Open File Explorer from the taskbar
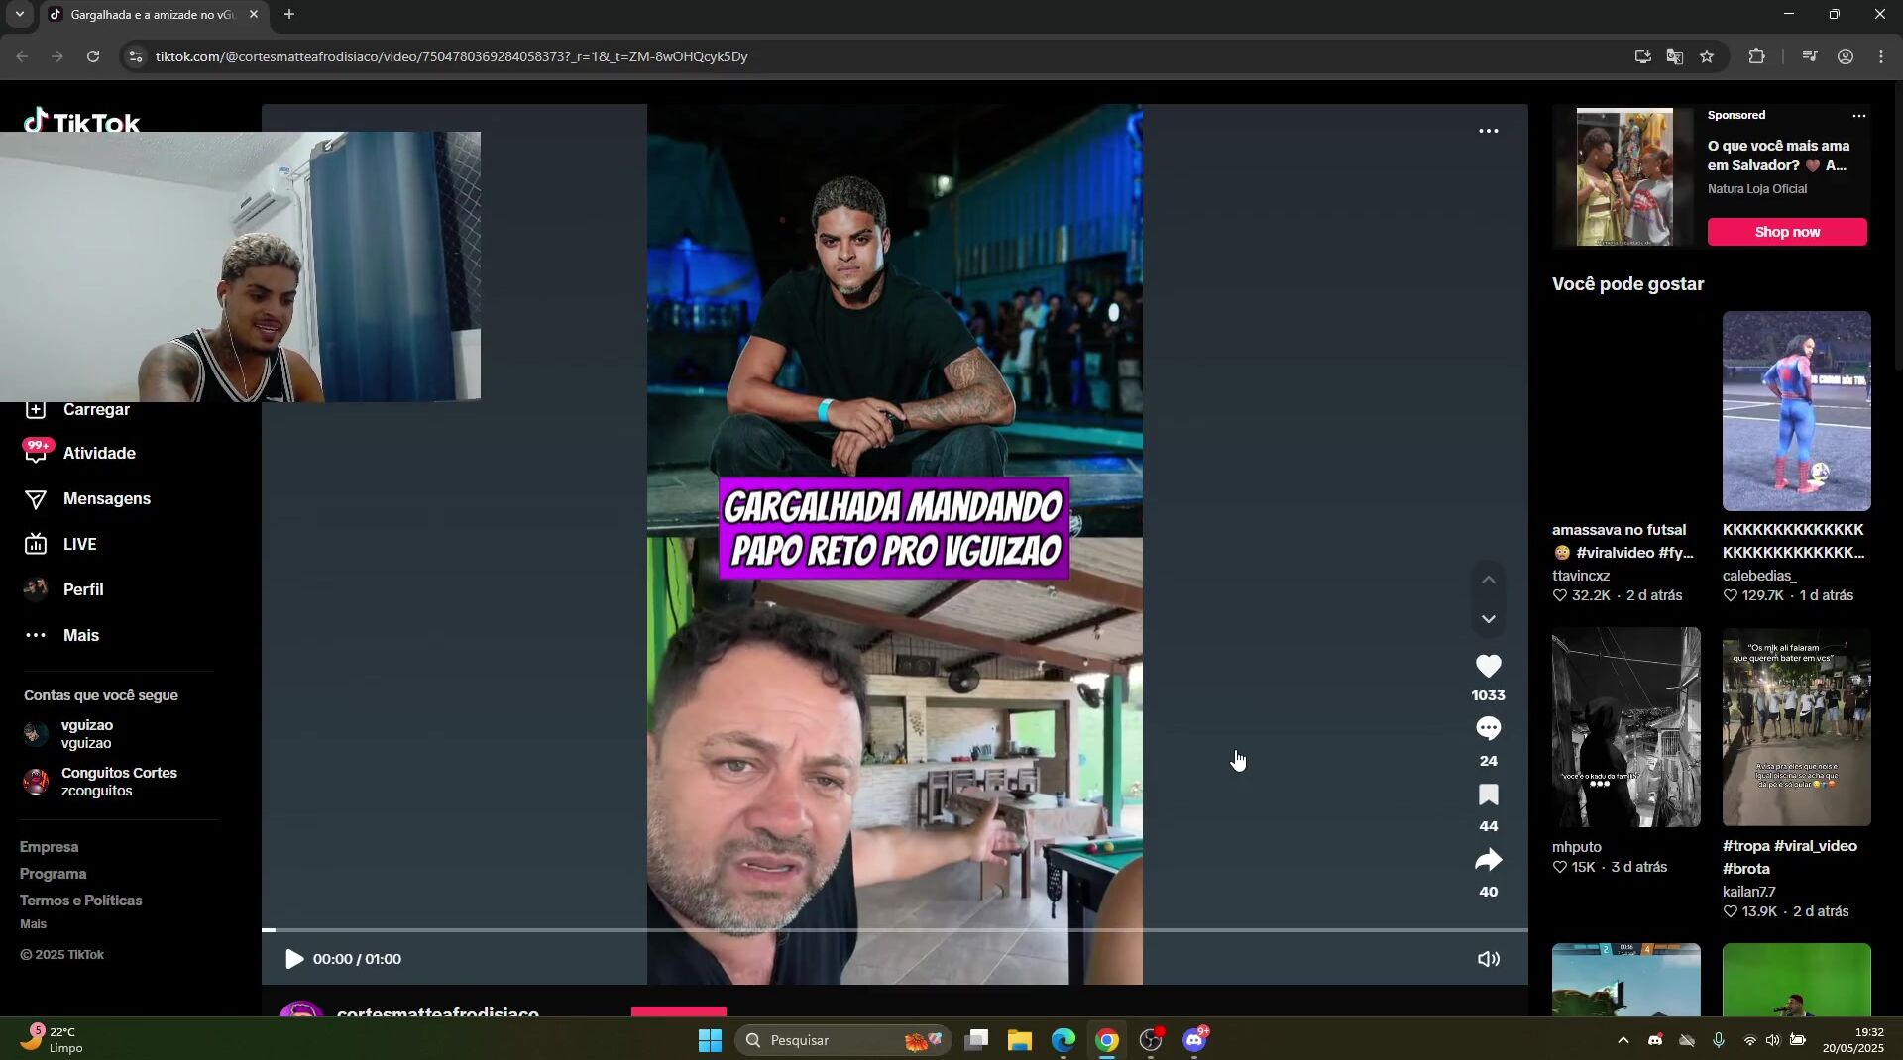1903x1060 pixels. [1019, 1040]
